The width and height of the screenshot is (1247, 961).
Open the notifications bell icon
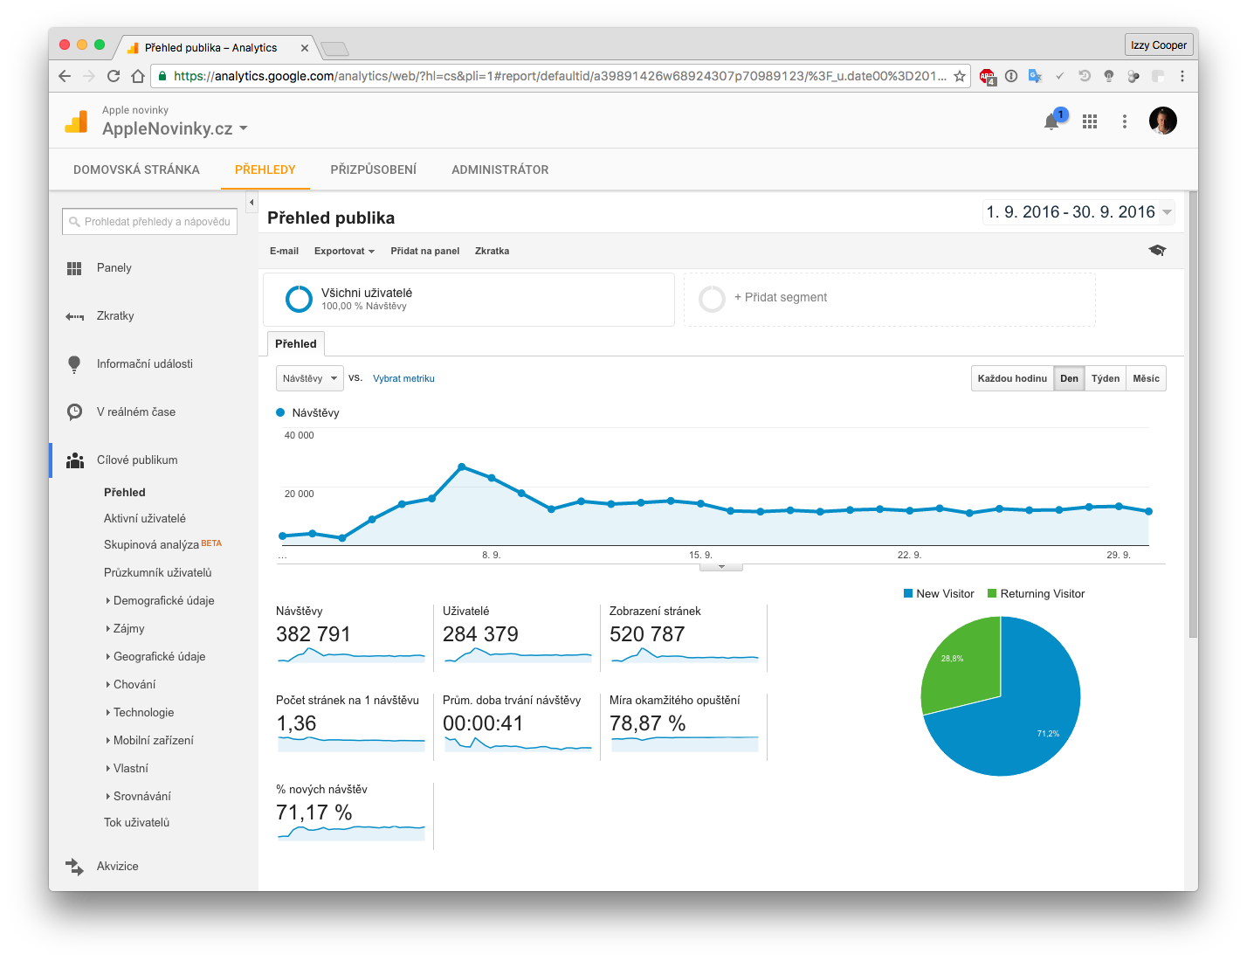tap(1051, 121)
